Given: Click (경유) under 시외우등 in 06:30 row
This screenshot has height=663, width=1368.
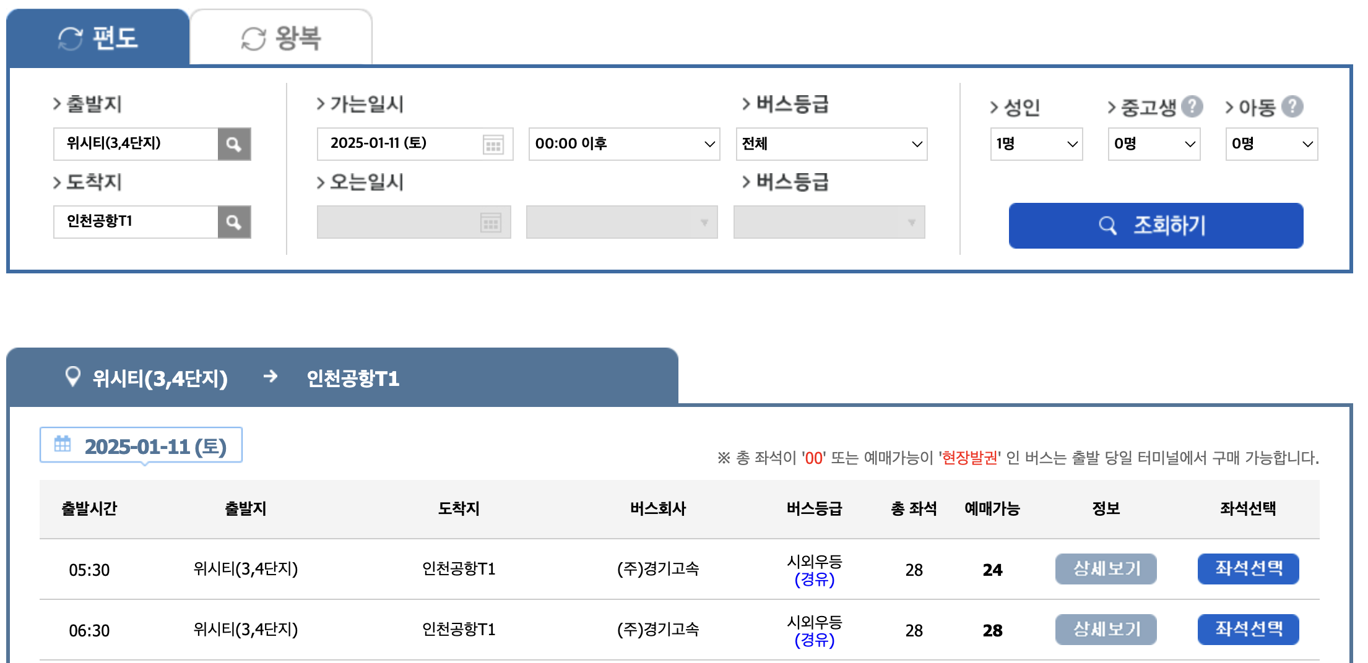Looking at the screenshot, I should 814,640.
